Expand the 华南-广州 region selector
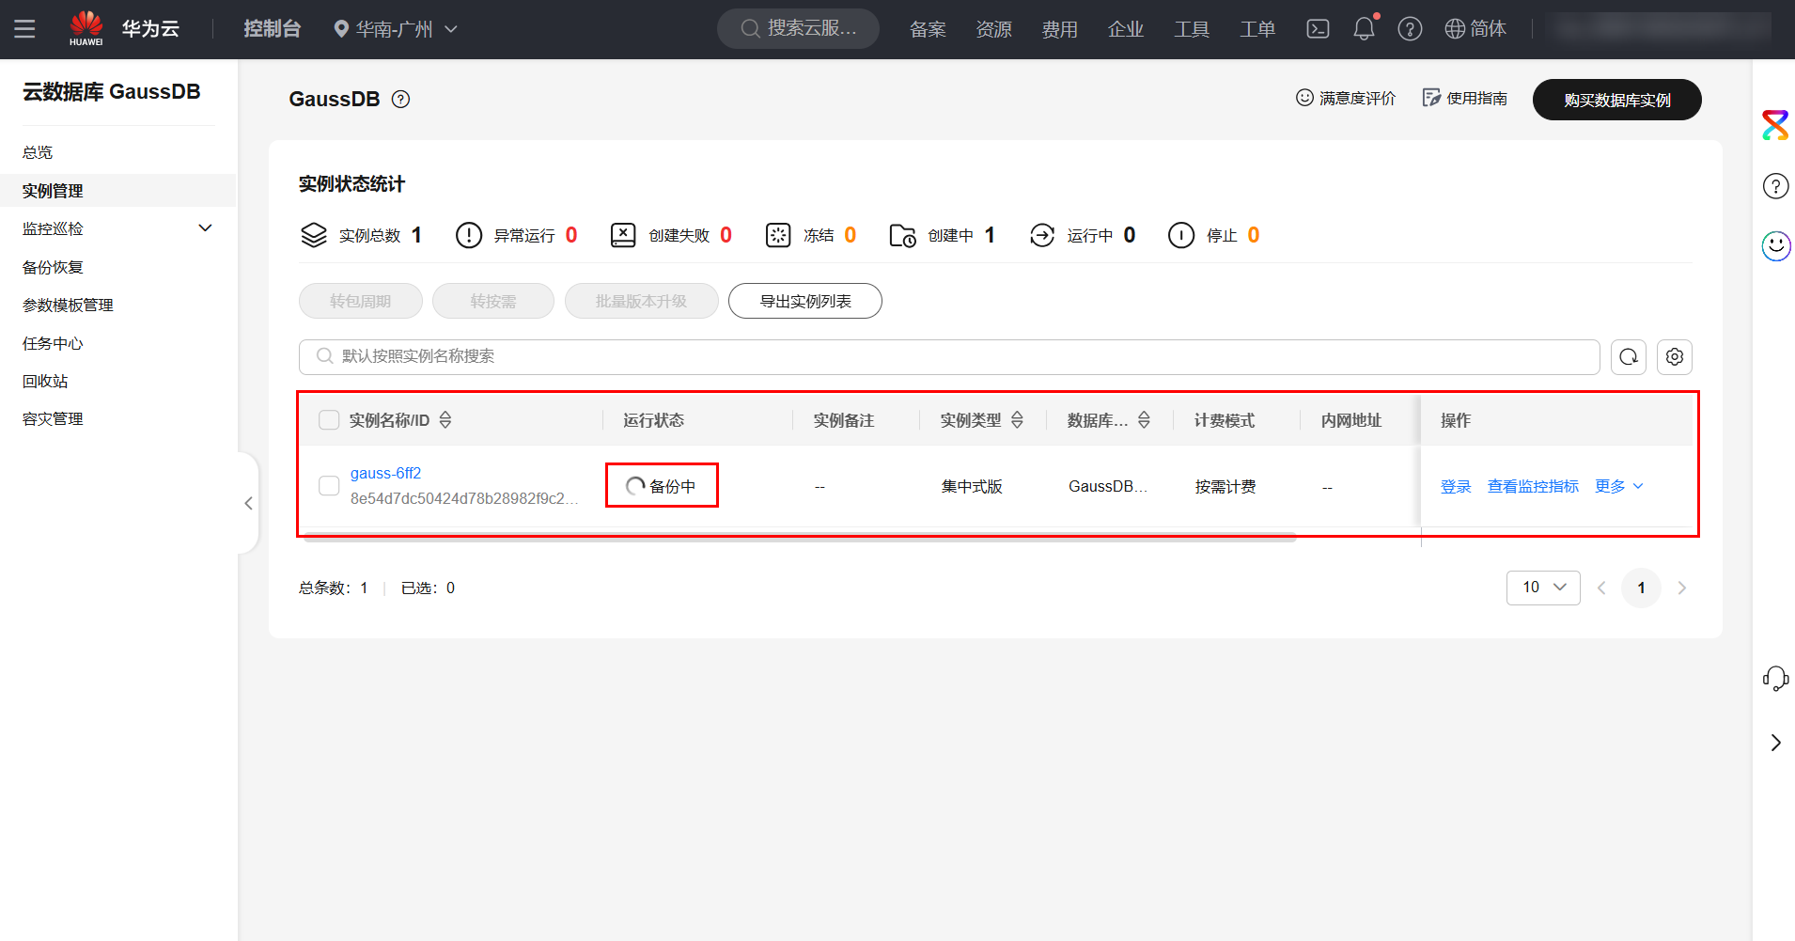Viewport: 1795px width, 941px height. coord(396,29)
